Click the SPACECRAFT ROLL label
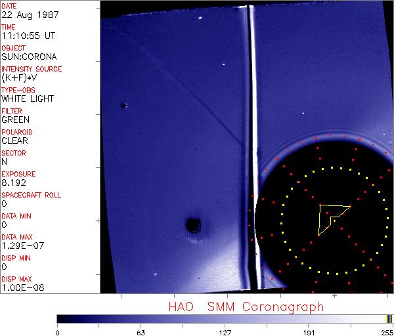 (x=32, y=195)
